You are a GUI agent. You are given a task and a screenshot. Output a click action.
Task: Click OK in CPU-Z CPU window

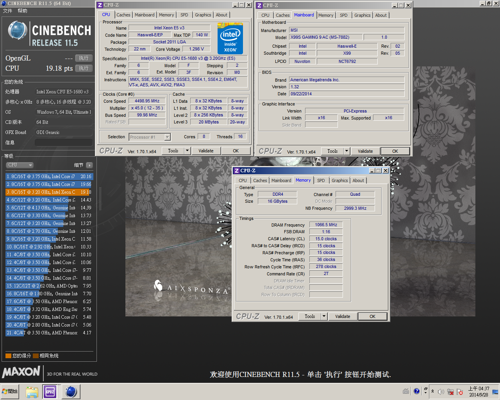click(236, 151)
